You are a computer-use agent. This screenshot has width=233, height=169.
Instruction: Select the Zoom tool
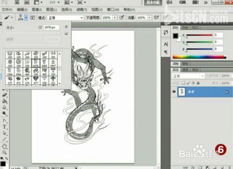(5, 152)
